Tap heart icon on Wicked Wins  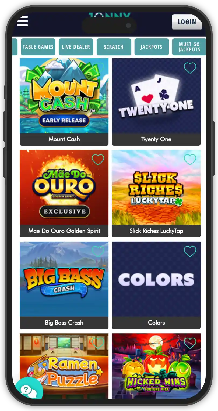coord(190,343)
